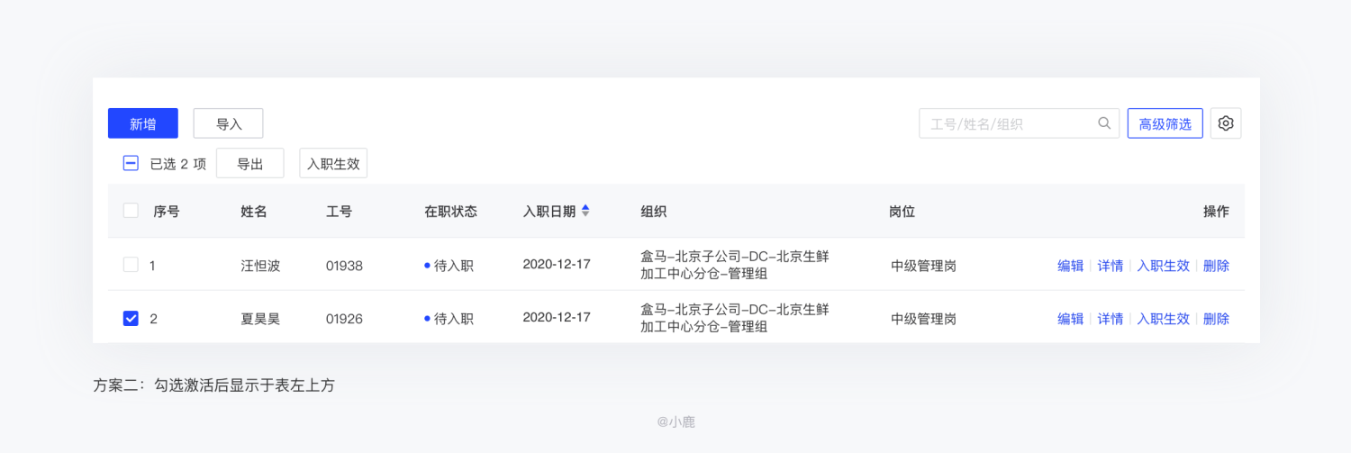
Task: Click the 入职生效 batch action button
Action: point(333,163)
